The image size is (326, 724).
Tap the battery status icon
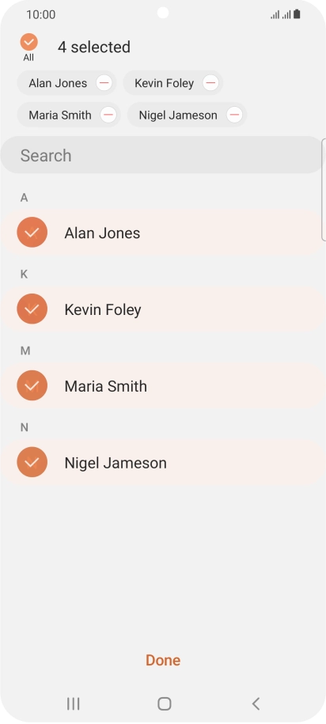[x=297, y=14]
